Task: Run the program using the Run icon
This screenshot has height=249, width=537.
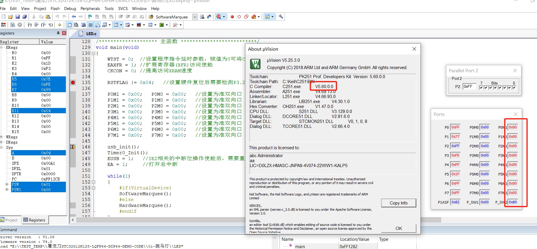Action: tap(13, 25)
